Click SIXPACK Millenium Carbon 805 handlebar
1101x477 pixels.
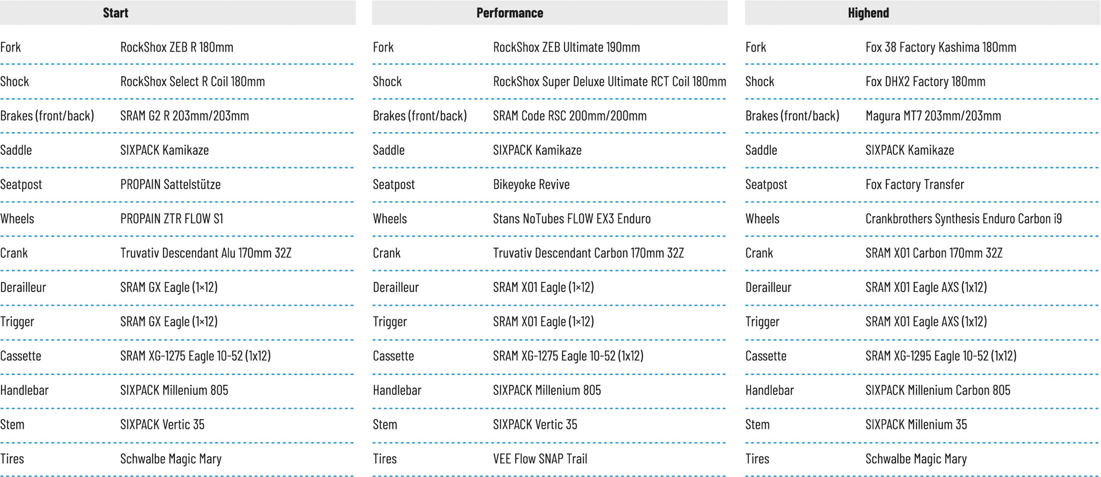click(938, 390)
